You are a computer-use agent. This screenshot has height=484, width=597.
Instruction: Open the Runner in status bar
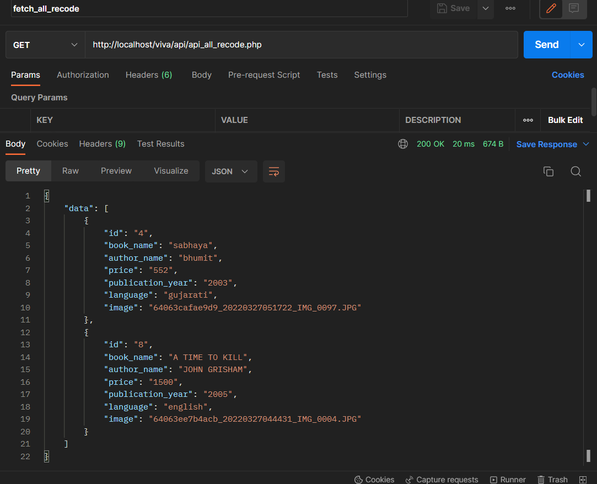click(x=508, y=480)
